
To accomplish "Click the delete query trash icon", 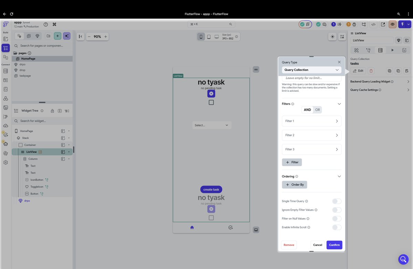I will [371, 71].
